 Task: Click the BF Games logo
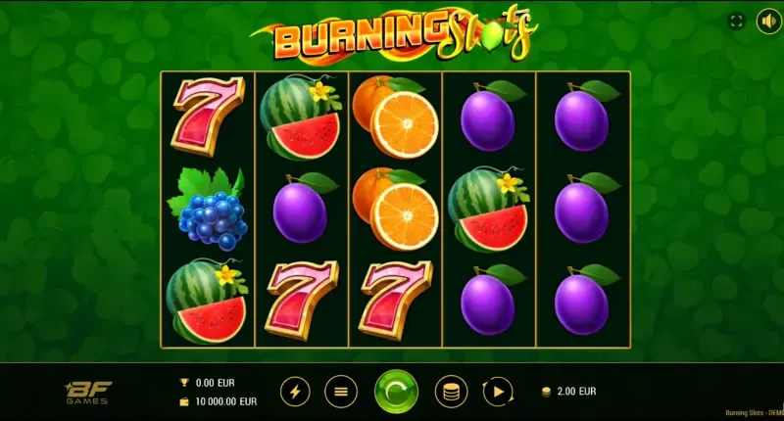tap(88, 393)
